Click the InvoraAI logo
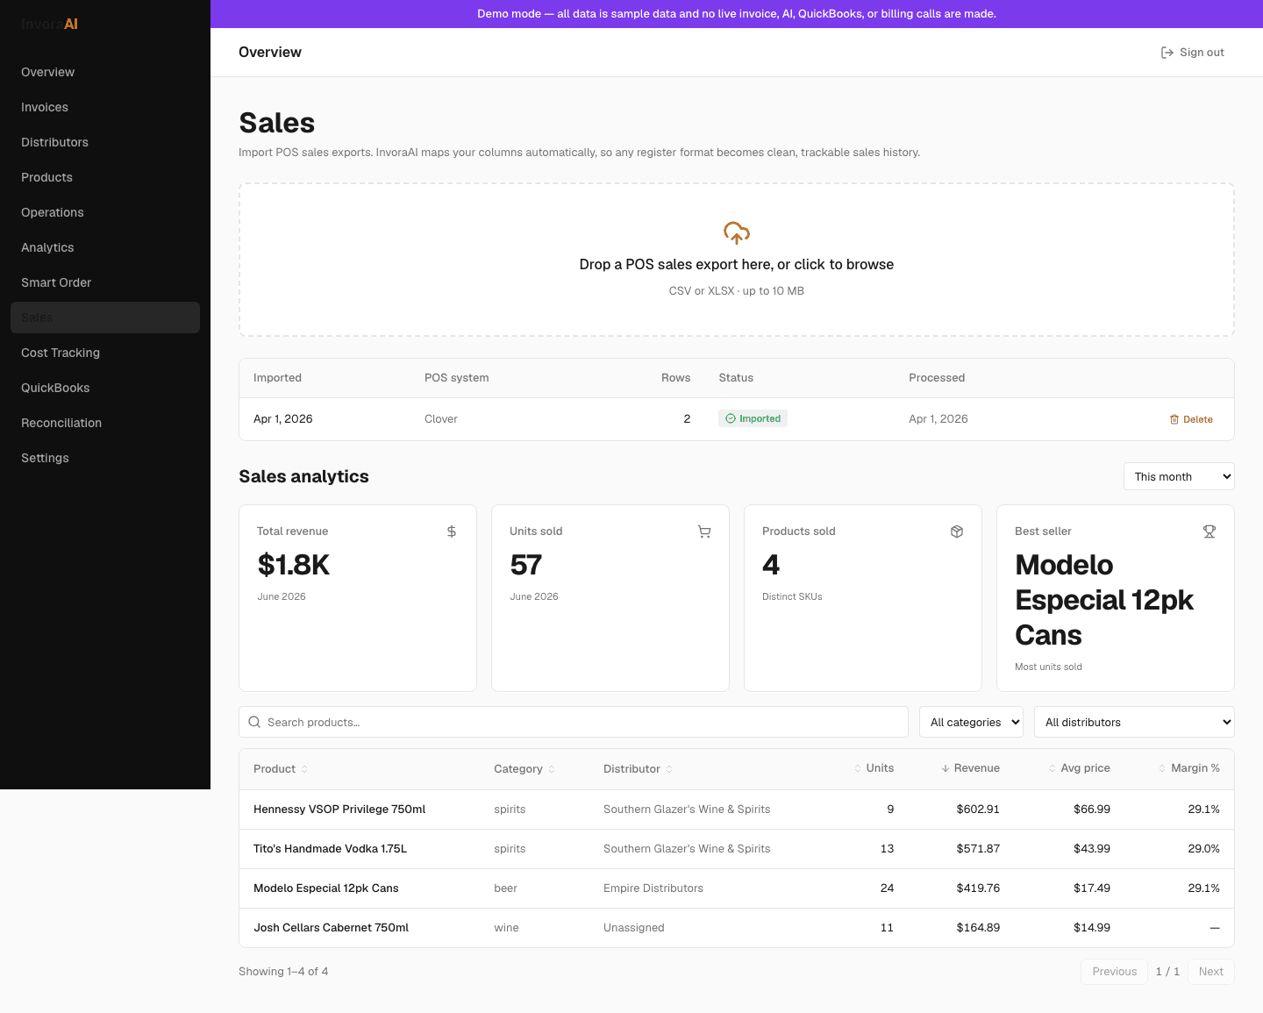1263x1013 pixels. tap(49, 24)
